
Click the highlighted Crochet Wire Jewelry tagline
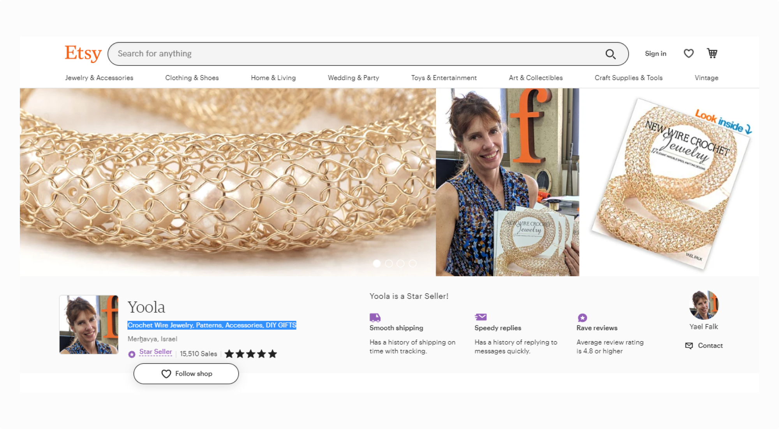click(x=212, y=325)
